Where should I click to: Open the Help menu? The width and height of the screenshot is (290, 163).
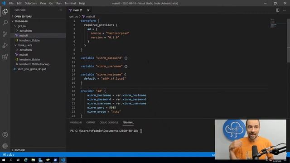82,3
